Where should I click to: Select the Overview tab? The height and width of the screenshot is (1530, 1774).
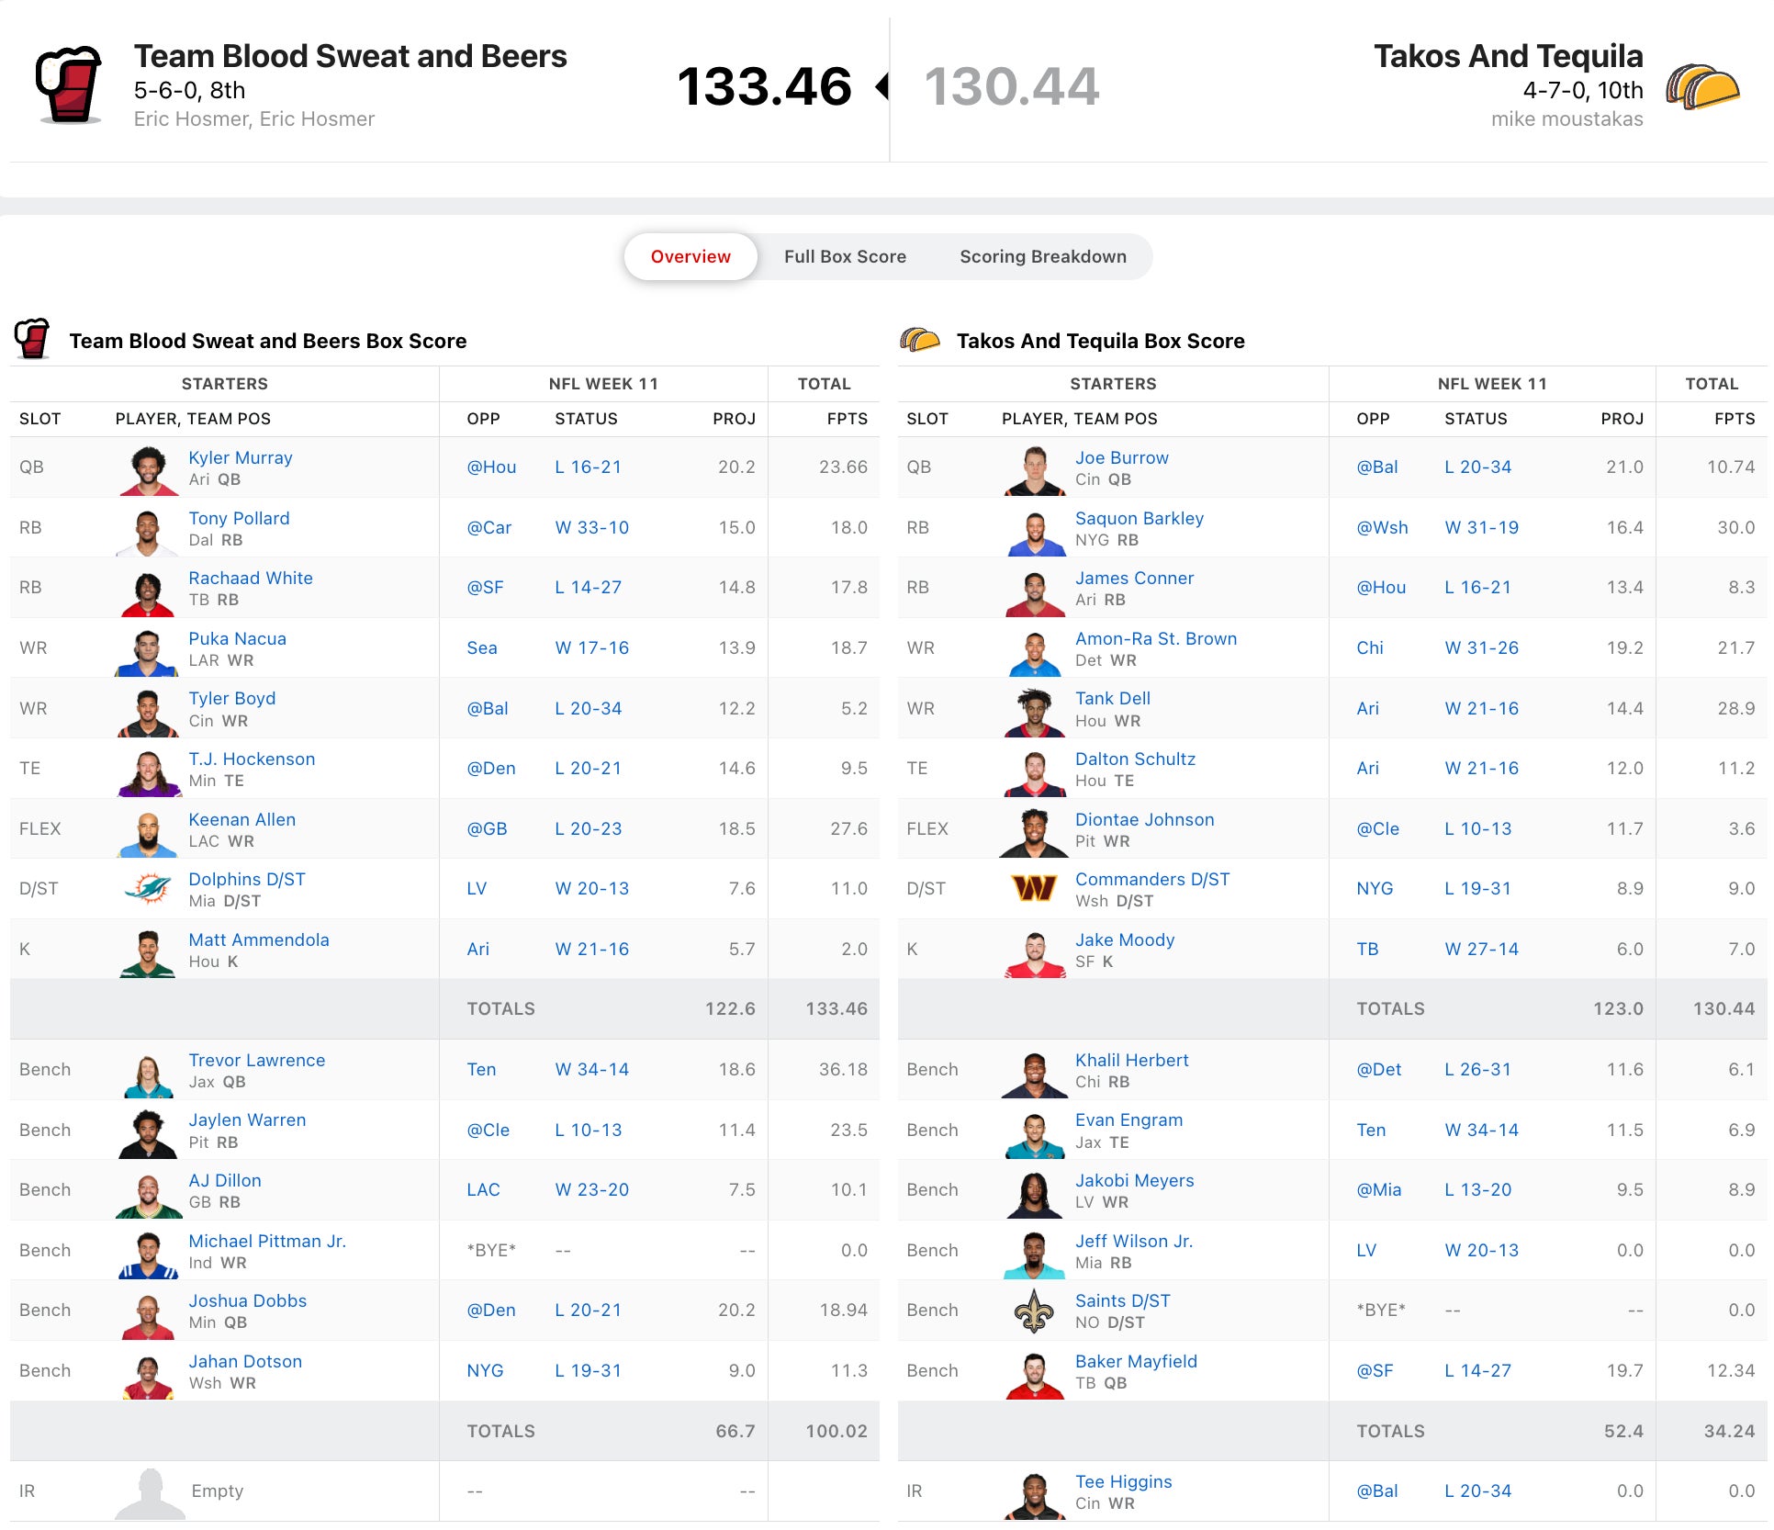coord(691,257)
